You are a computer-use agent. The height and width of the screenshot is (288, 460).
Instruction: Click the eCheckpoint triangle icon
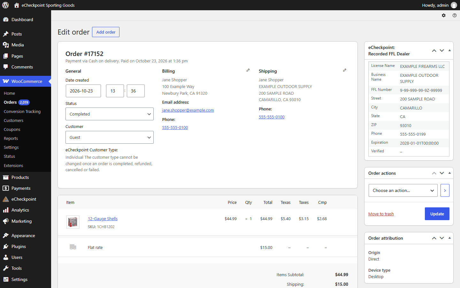click(x=6, y=199)
